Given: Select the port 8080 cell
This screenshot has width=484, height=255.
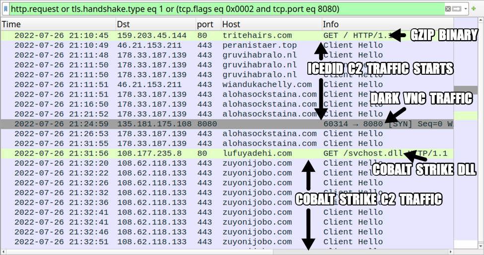Looking at the screenshot, I should [x=207, y=124].
